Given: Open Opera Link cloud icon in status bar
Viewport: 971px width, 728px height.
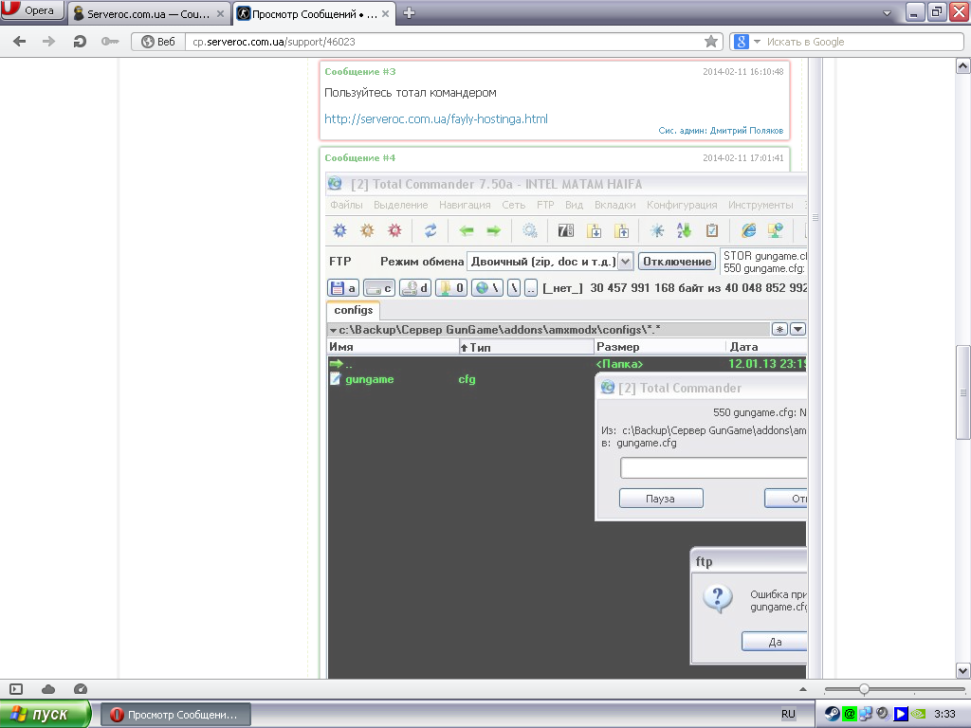Looking at the screenshot, I should 47,689.
